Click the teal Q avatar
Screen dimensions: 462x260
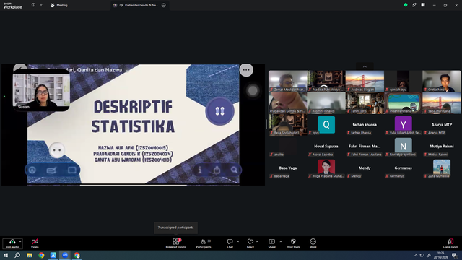(x=326, y=124)
